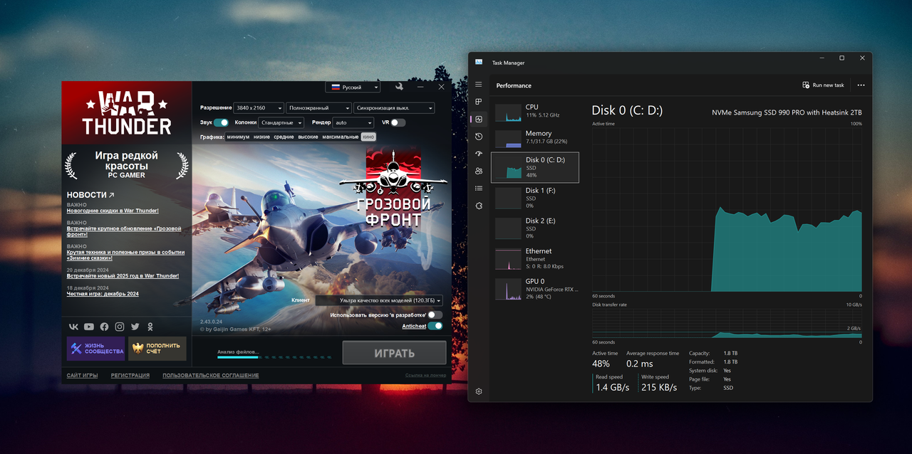Screen dimensions: 912x454
Task: Click Run new task in Task Manager
Action: [x=823, y=85]
